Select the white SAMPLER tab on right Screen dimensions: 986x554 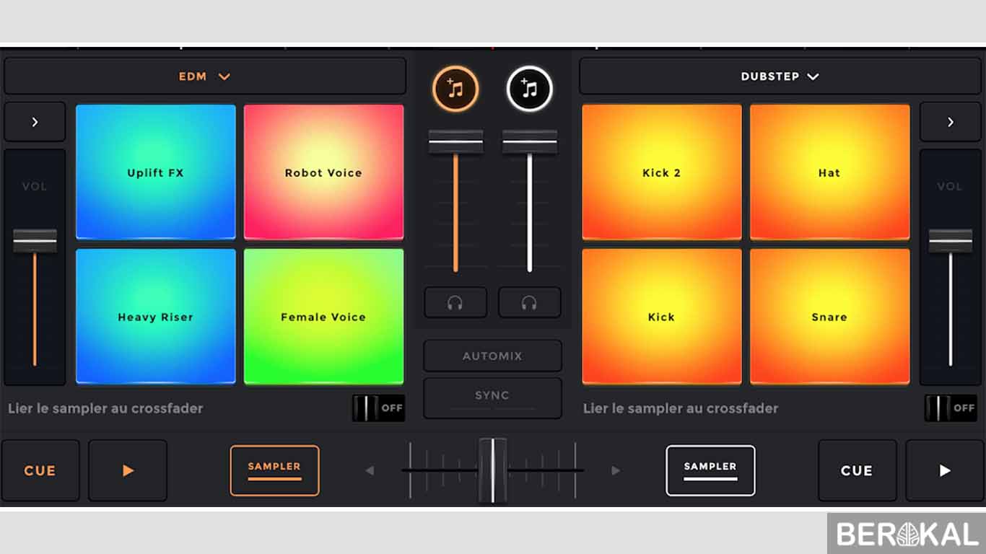coord(710,470)
